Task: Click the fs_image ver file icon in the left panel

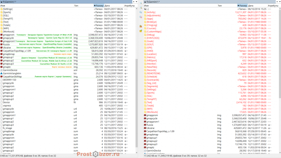Action: click(2, 128)
